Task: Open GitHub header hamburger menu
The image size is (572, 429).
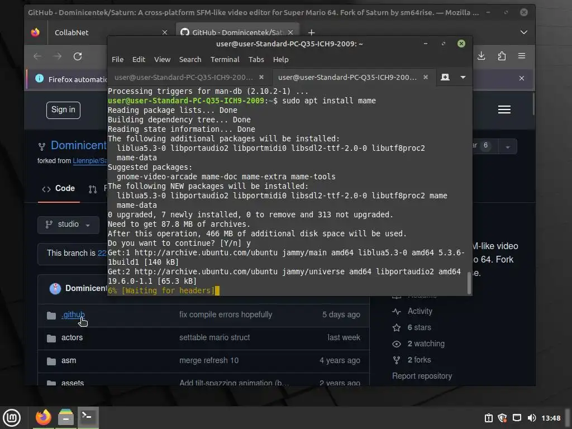Action: pos(504,109)
